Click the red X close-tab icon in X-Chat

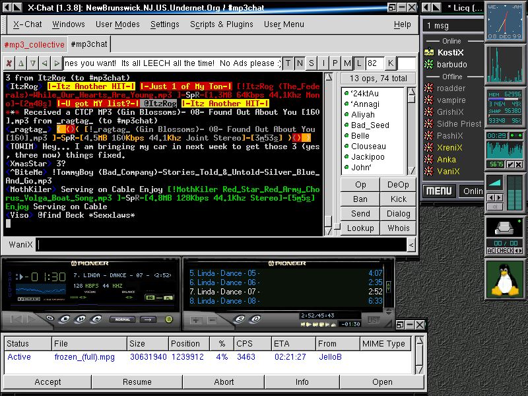[x=9, y=63]
